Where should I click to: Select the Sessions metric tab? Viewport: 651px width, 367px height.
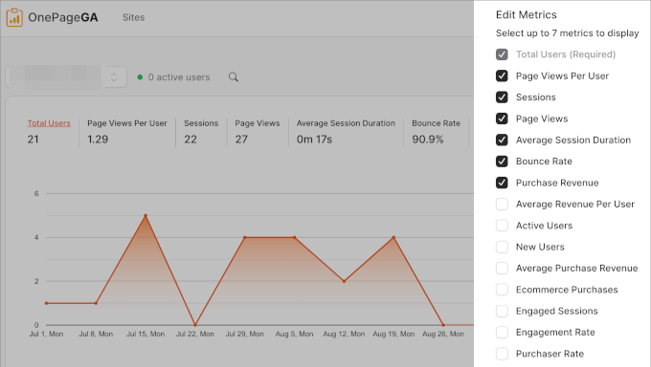click(x=201, y=123)
